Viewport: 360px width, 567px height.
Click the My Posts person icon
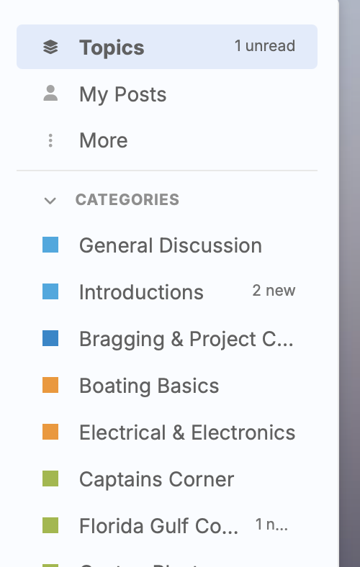click(x=50, y=94)
